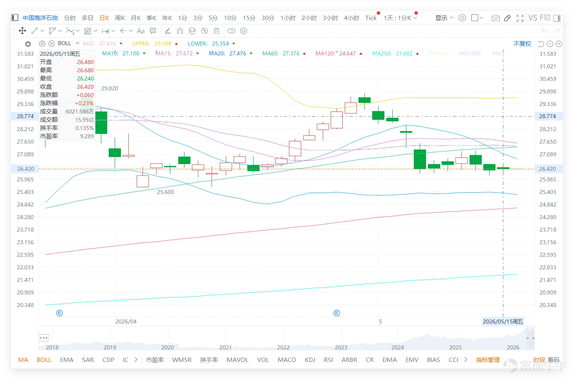Open 指标管理 indicator management

point(488,360)
